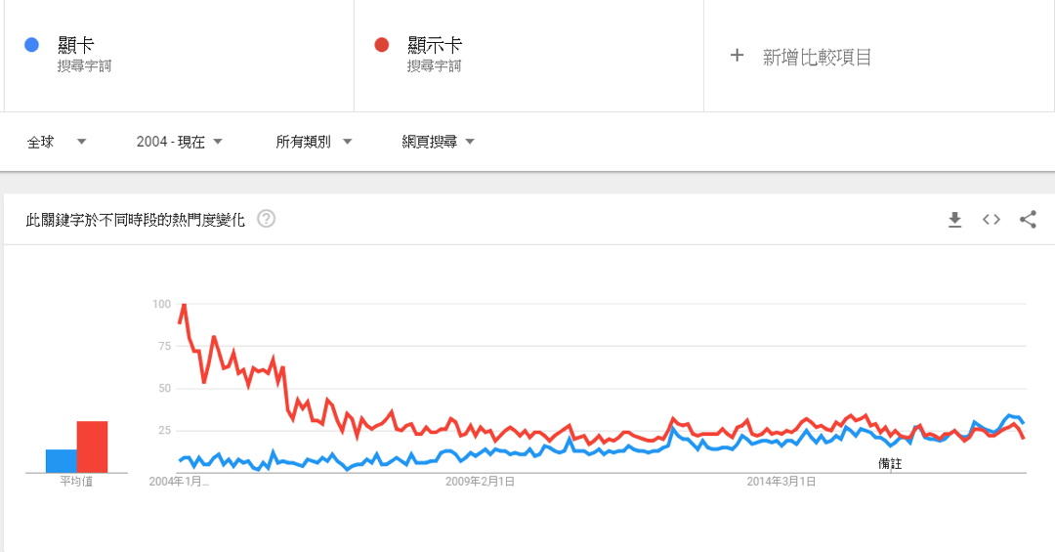The width and height of the screenshot is (1055, 552).
Task: Select the 顯示卡 search term card
Action: pyautogui.click(x=528, y=55)
